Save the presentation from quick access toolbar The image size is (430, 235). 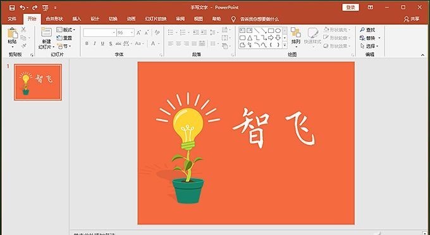[x=12, y=8]
